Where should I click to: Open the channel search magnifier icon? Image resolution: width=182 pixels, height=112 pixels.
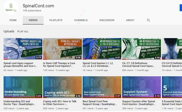point(148,20)
